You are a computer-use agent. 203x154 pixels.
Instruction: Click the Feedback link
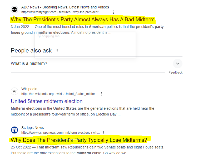click(175, 73)
